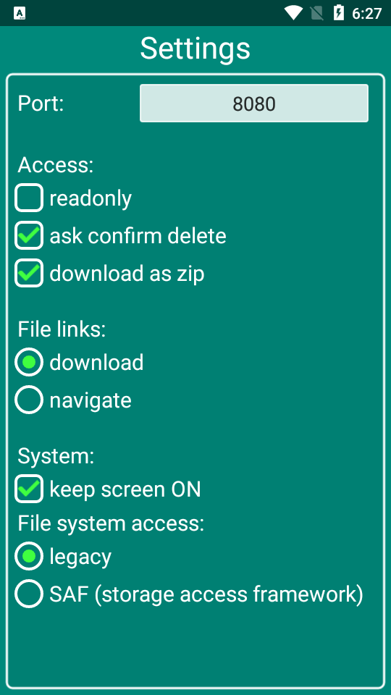
Task: Click the Settings title heading
Action: [x=195, y=49]
